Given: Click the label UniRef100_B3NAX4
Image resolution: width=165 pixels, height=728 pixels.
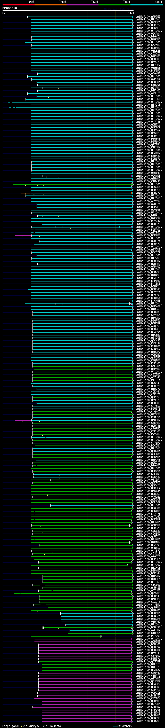Looking at the screenshot, I should pos(148,287).
